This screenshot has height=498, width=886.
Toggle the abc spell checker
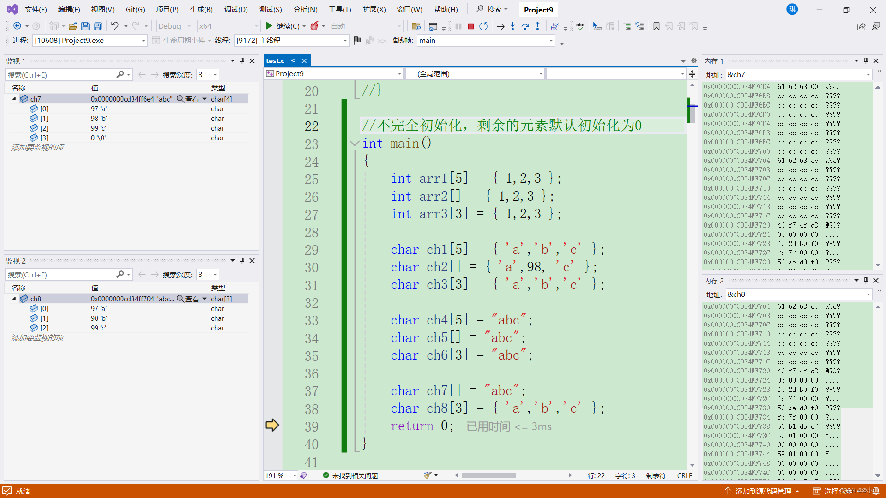coord(580,26)
